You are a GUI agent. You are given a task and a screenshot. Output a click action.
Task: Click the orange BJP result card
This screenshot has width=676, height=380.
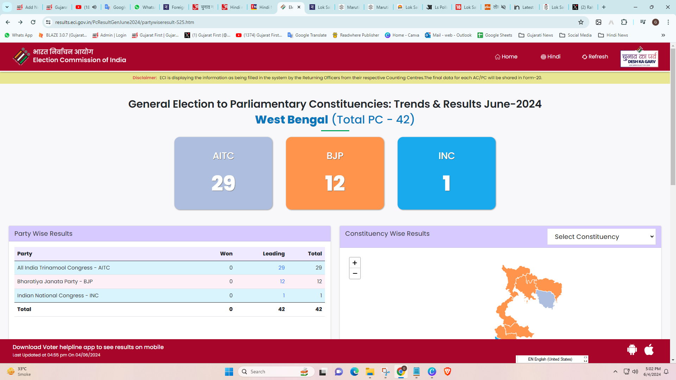tap(335, 173)
